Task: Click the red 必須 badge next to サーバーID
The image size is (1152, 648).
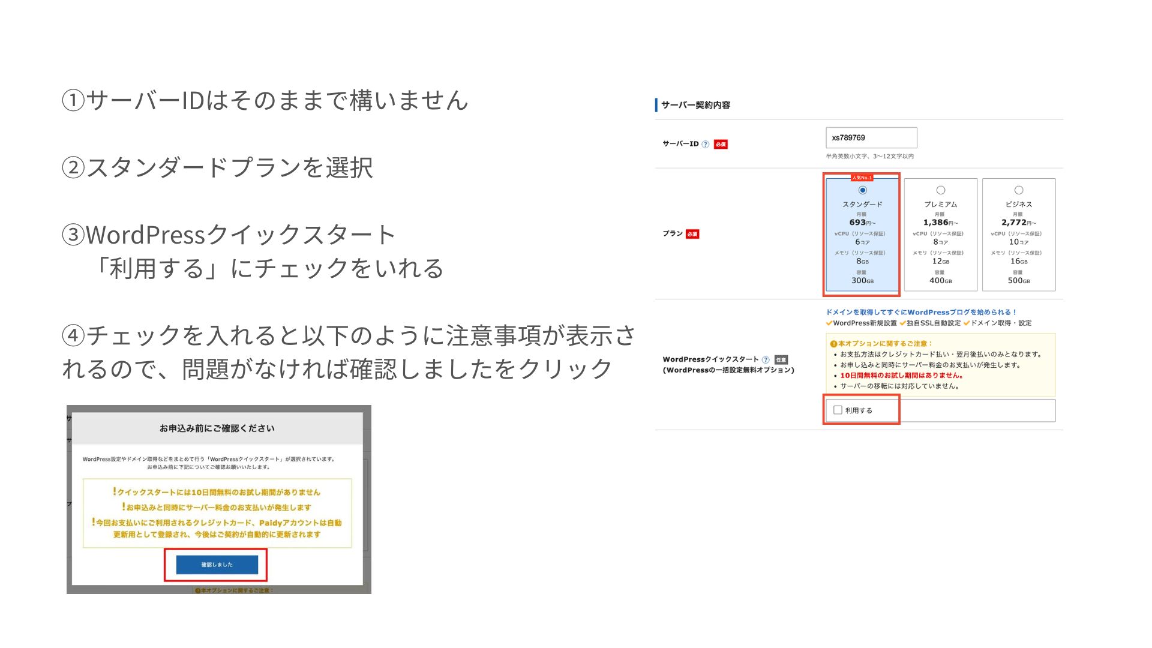Action: tap(721, 144)
